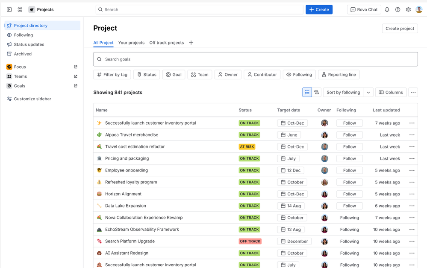
Task: Open row menu for Employee onboarding
Action: click(x=412, y=170)
